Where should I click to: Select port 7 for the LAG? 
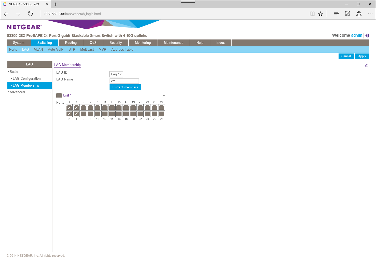[x=90, y=107]
